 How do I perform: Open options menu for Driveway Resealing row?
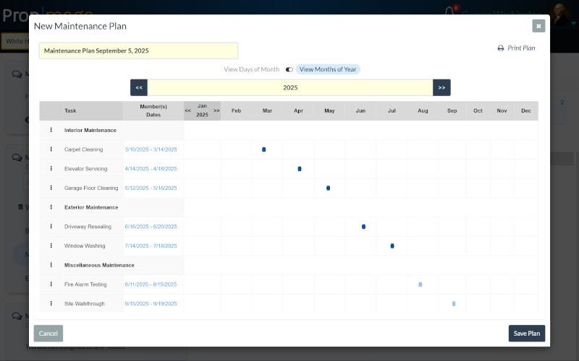pyautogui.click(x=51, y=227)
